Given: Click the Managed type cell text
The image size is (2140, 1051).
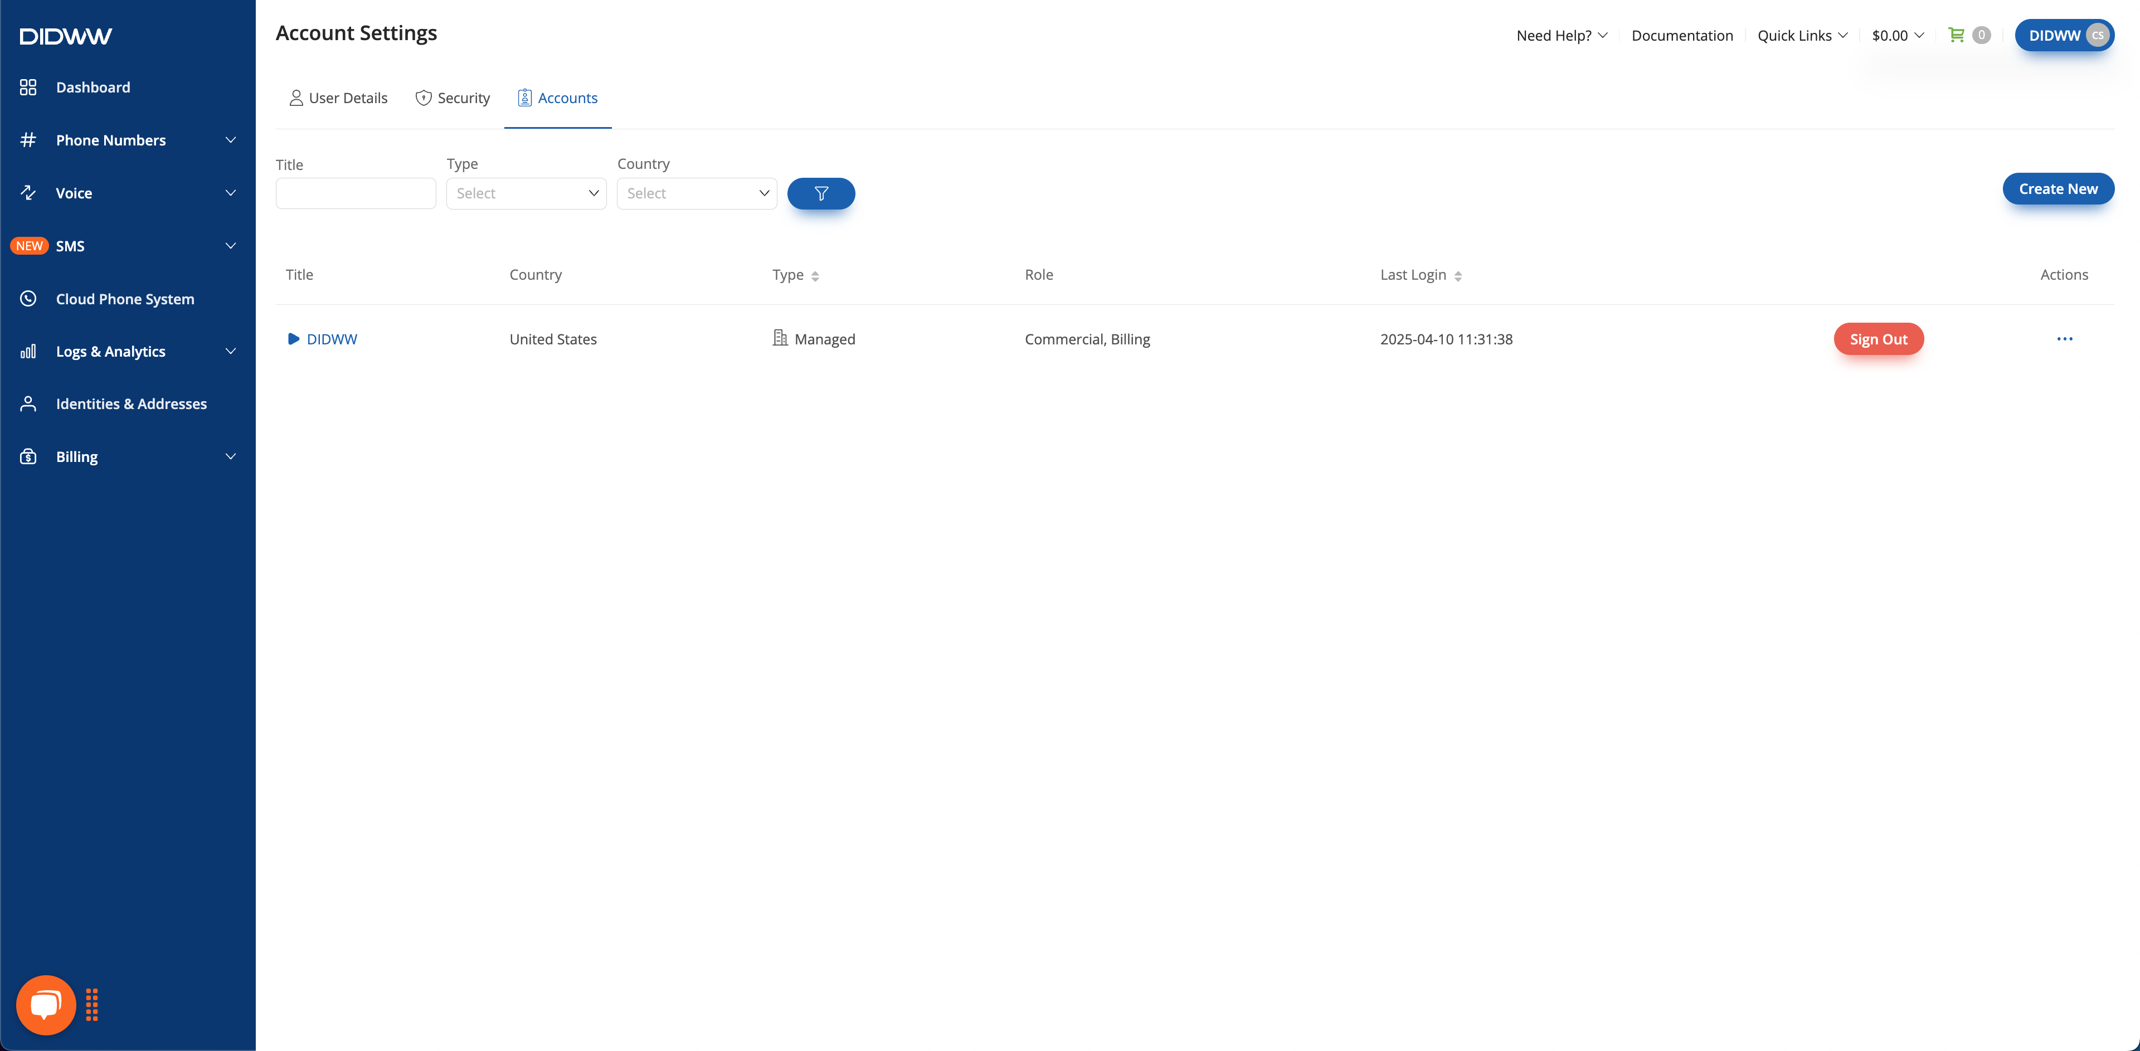Looking at the screenshot, I should click(x=825, y=339).
